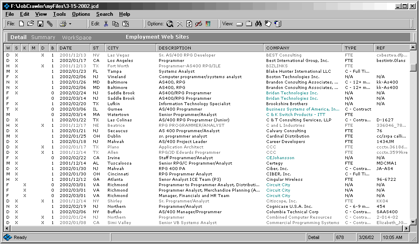This screenshot has width=419, height=244.
Task: Sort by the DATE column header
Action: pos(74,48)
